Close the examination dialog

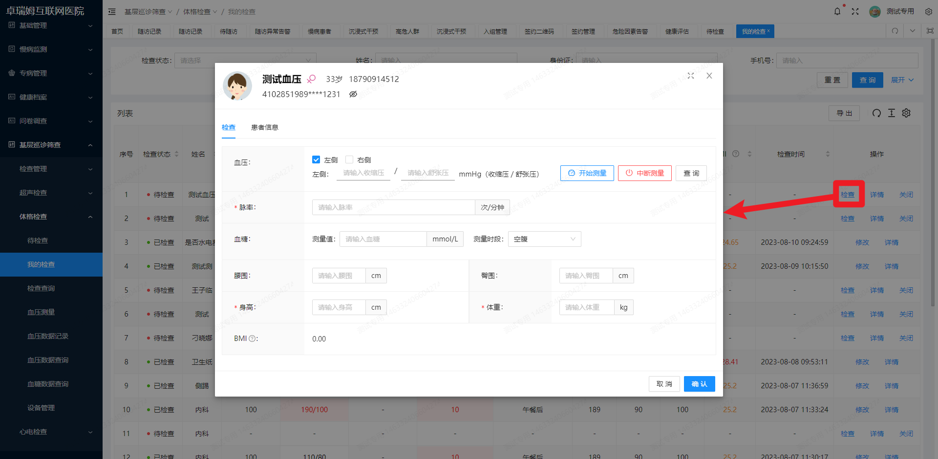pyautogui.click(x=709, y=76)
